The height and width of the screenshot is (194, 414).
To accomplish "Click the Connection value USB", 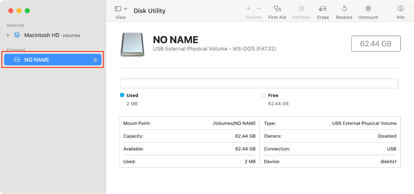I will [x=392, y=149].
